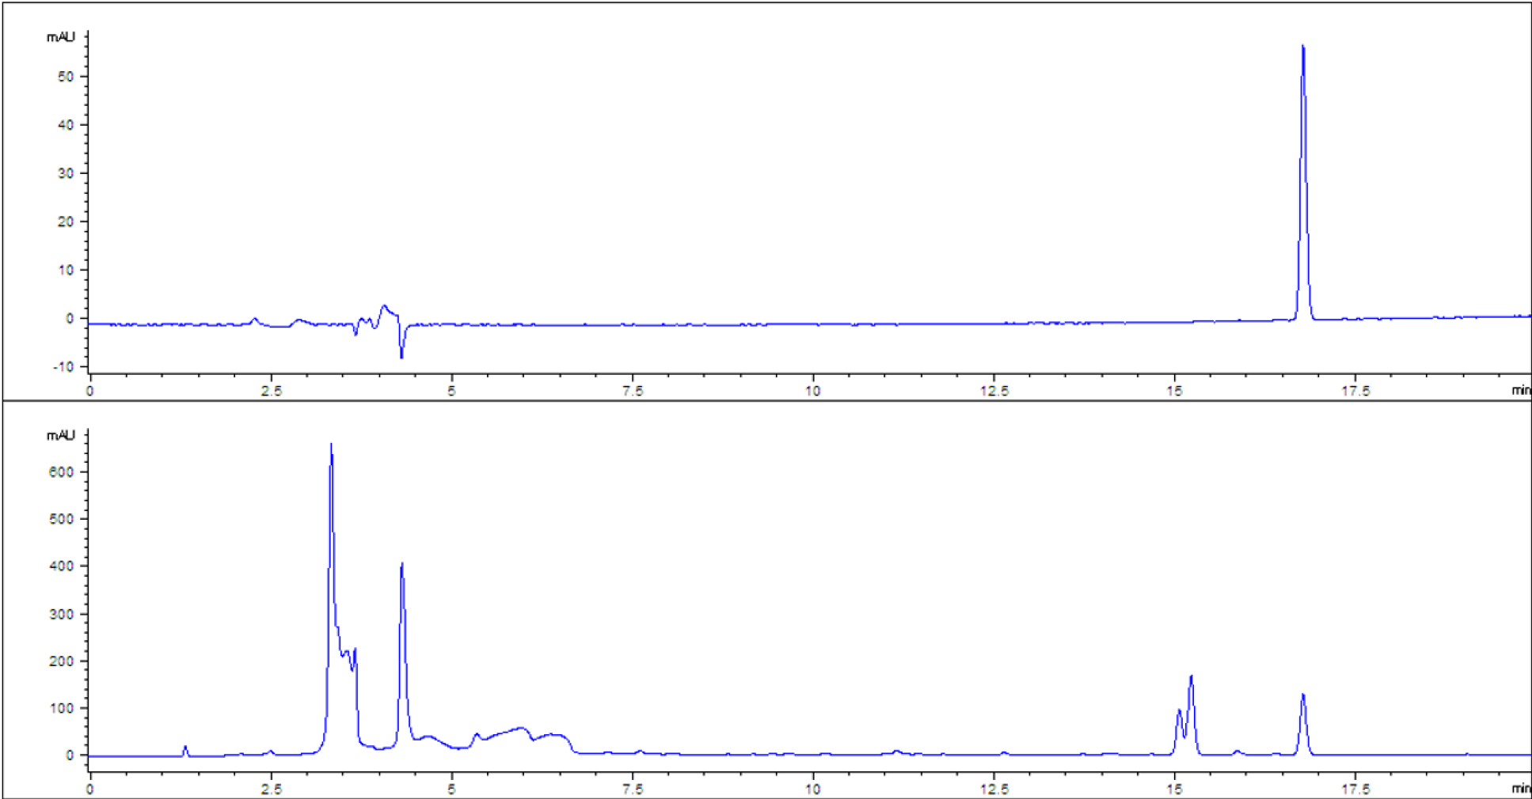Click the shorter doublet peak at 15 min

1179,712
